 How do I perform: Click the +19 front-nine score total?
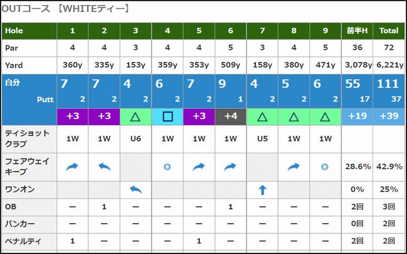357,116
